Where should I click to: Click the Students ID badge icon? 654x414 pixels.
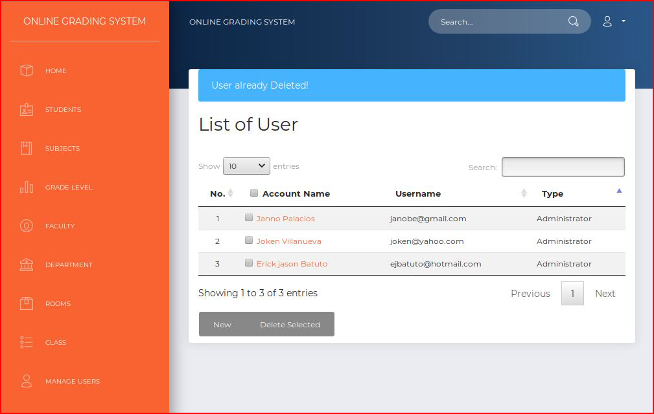pyautogui.click(x=27, y=109)
